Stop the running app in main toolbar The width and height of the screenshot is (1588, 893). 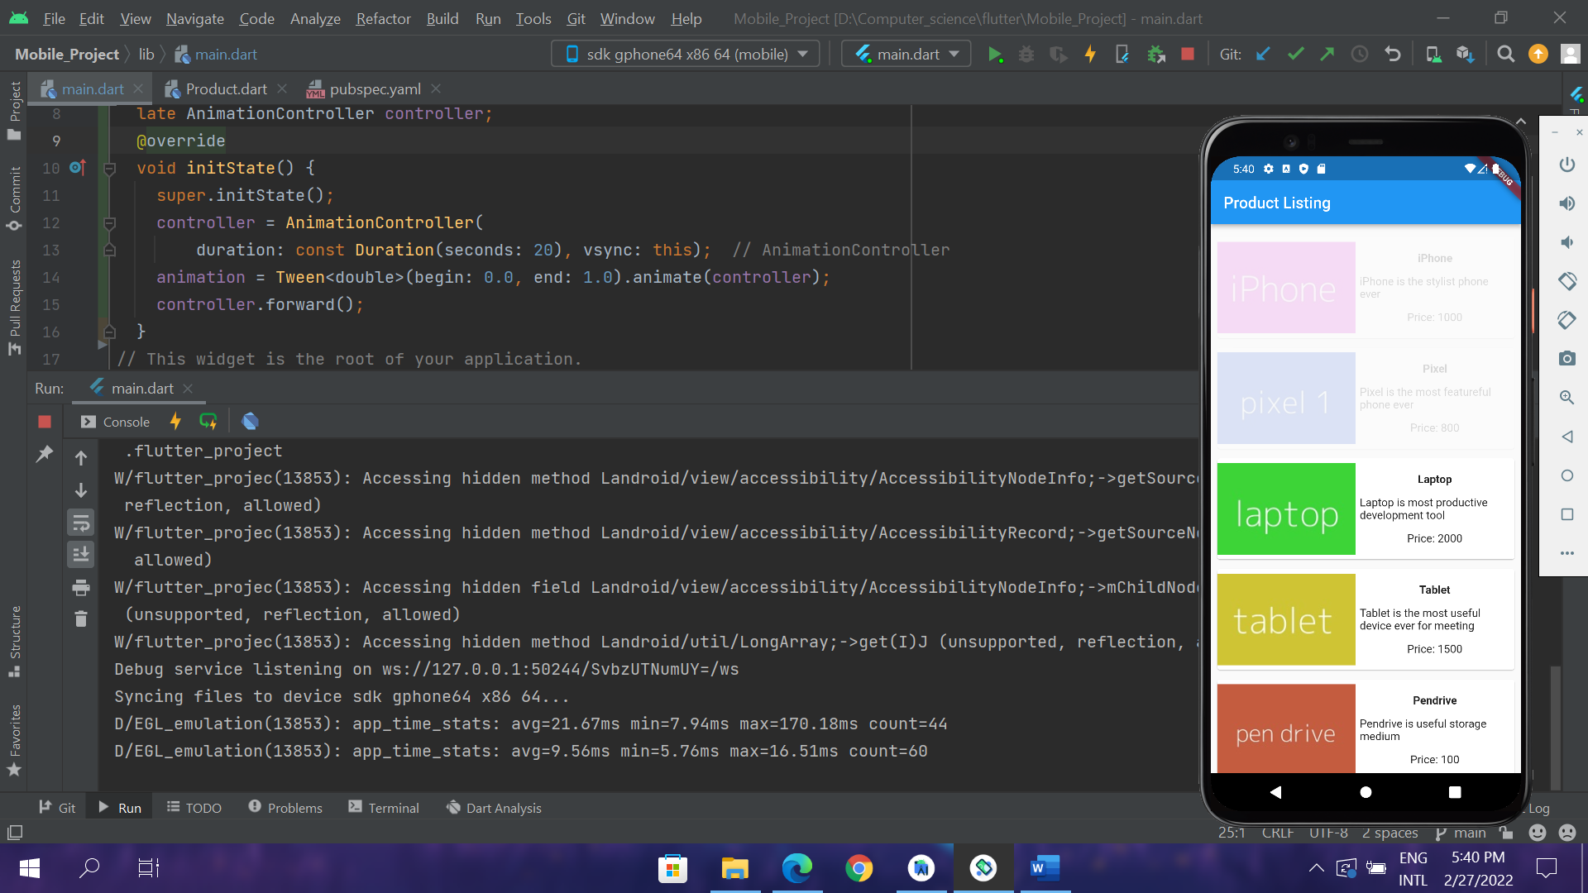[x=1188, y=55]
